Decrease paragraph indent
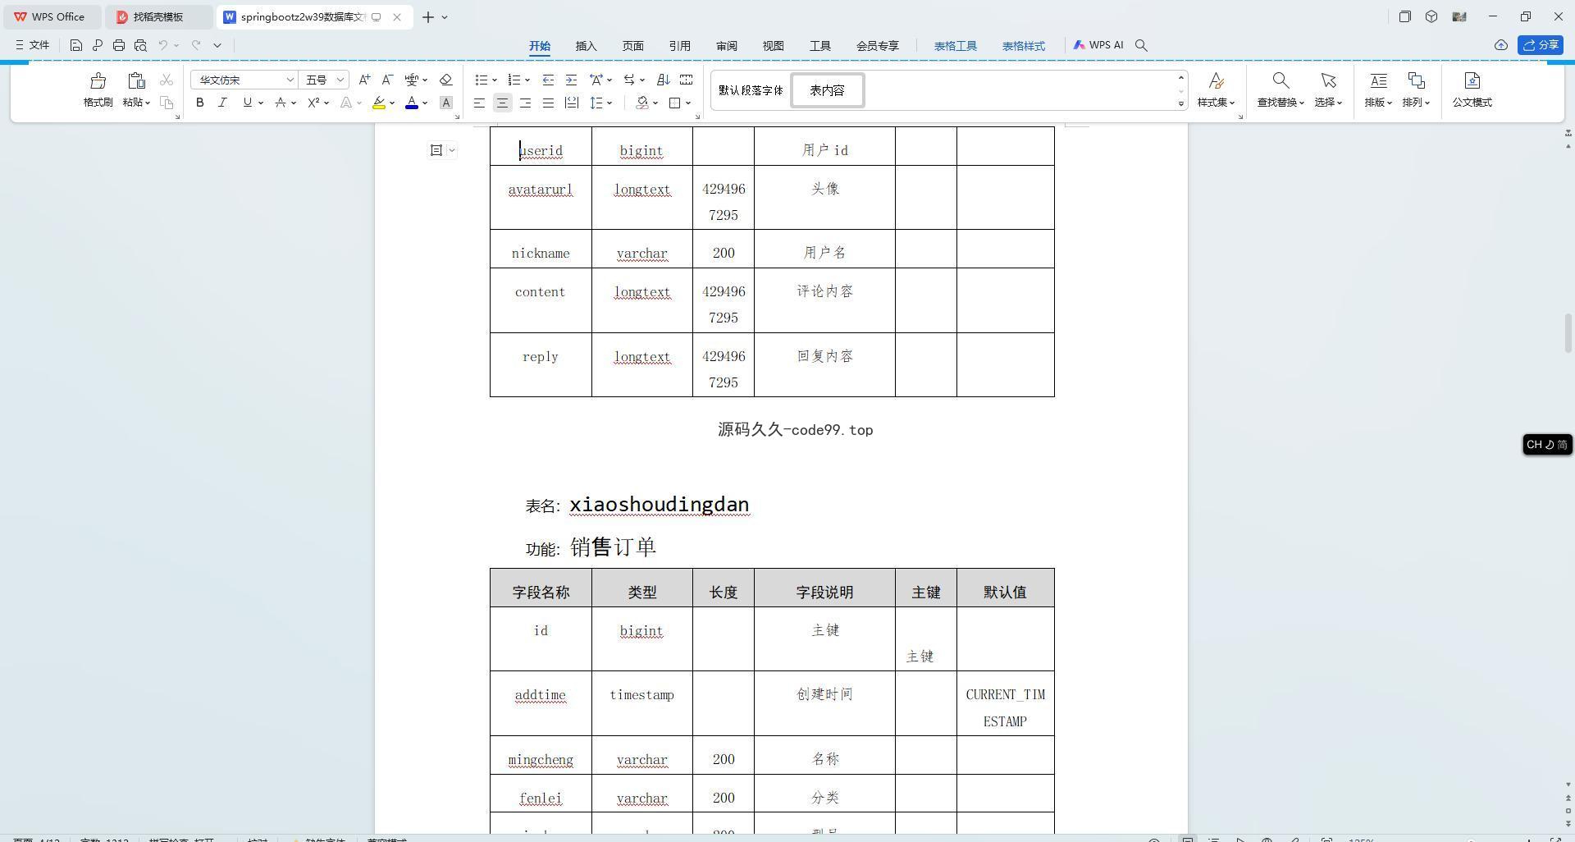Image resolution: width=1575 pixels, height=842 pixels. coord(548,80)
